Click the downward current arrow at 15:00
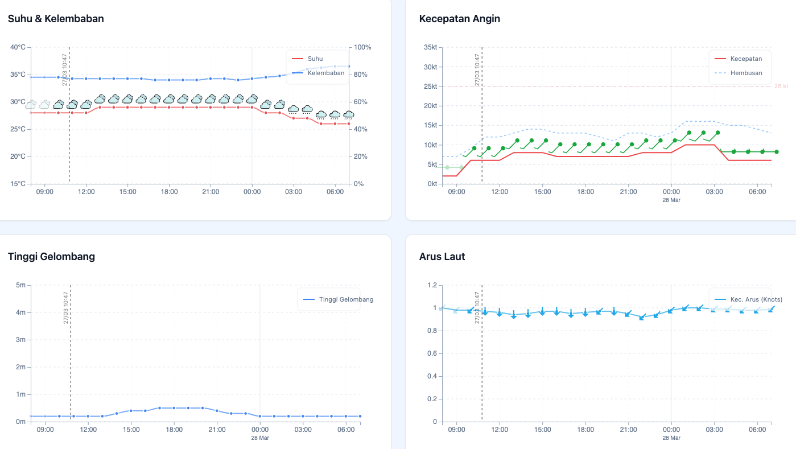796x449 pixels. 542,311
